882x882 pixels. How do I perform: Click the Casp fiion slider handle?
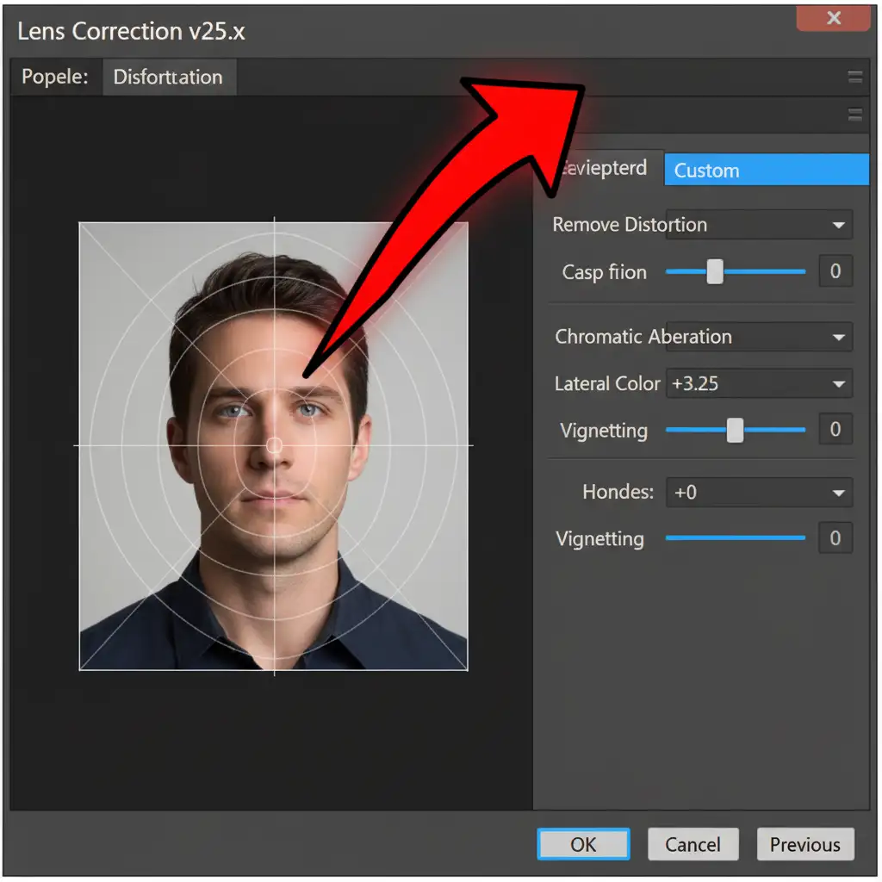click(x=715, y=272)
